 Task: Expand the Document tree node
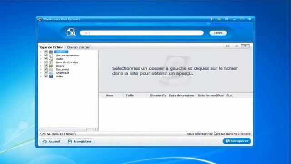41,69
